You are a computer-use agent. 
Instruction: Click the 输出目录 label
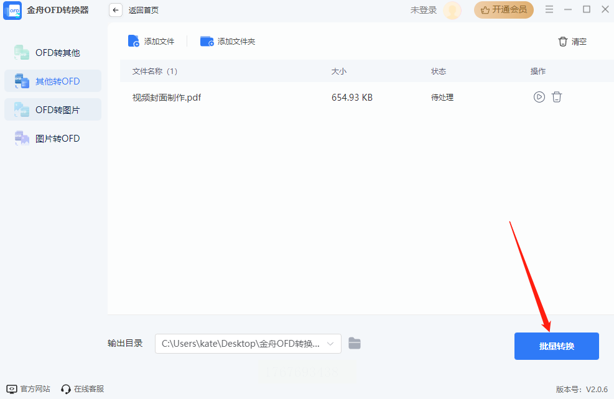click(125, 344)
